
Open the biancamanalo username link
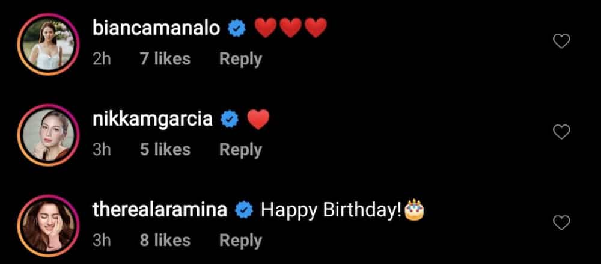(x=156, y=29)
